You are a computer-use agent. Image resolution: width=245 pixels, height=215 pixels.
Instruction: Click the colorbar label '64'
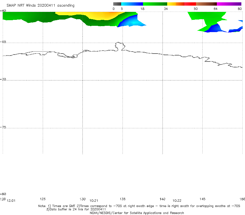pos(216,9)
